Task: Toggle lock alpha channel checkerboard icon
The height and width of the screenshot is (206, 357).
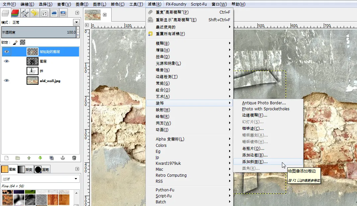Action: pos(23,42)
